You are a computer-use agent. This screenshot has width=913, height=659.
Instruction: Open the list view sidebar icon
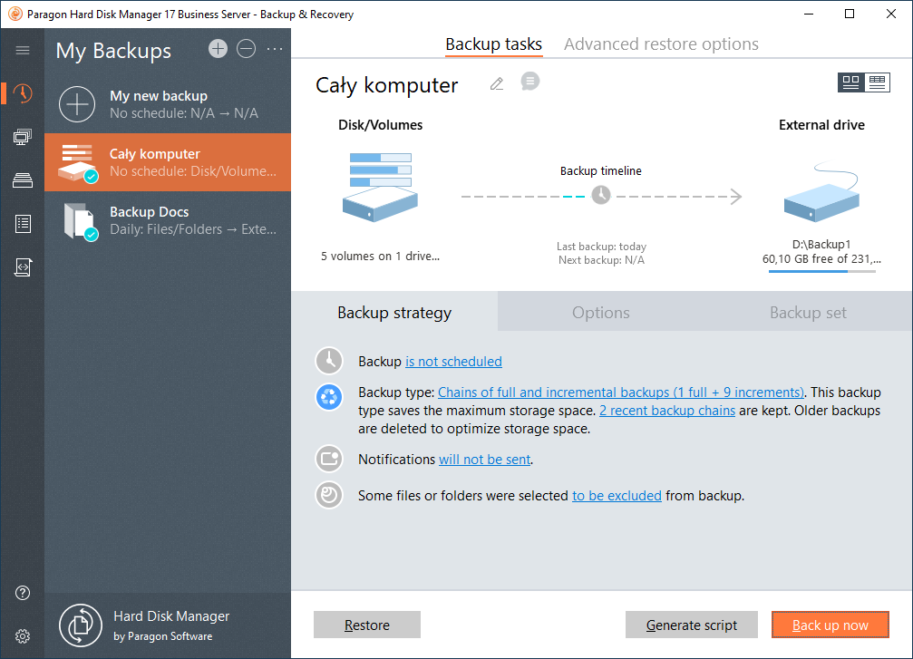pos(23,224)
